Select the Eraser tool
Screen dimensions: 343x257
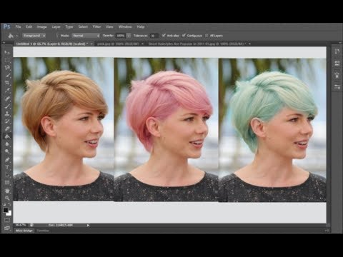click(x=7, y=128)
